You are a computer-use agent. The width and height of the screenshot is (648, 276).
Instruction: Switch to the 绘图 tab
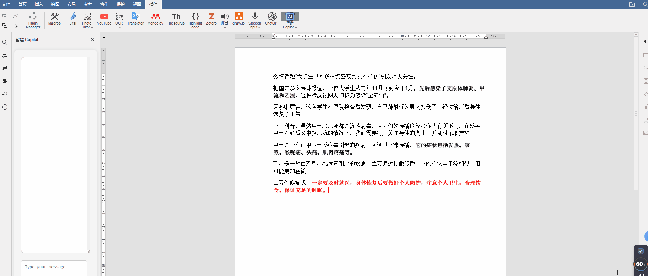(55, 4)
